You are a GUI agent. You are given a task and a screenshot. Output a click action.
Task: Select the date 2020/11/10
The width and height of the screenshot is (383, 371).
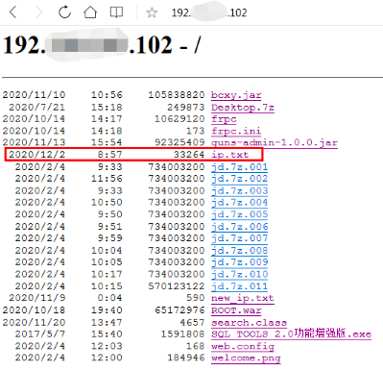pos(34,95)
